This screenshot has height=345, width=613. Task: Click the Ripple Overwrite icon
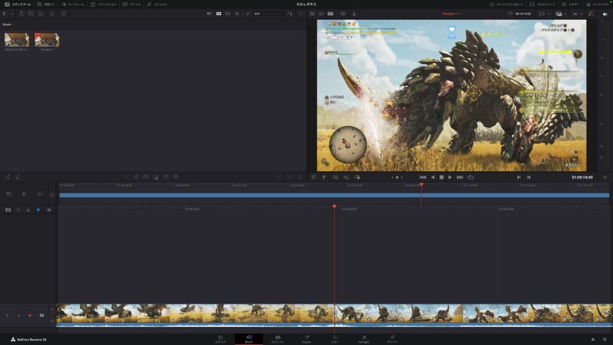pyautogui.click(x=146, y=177)
